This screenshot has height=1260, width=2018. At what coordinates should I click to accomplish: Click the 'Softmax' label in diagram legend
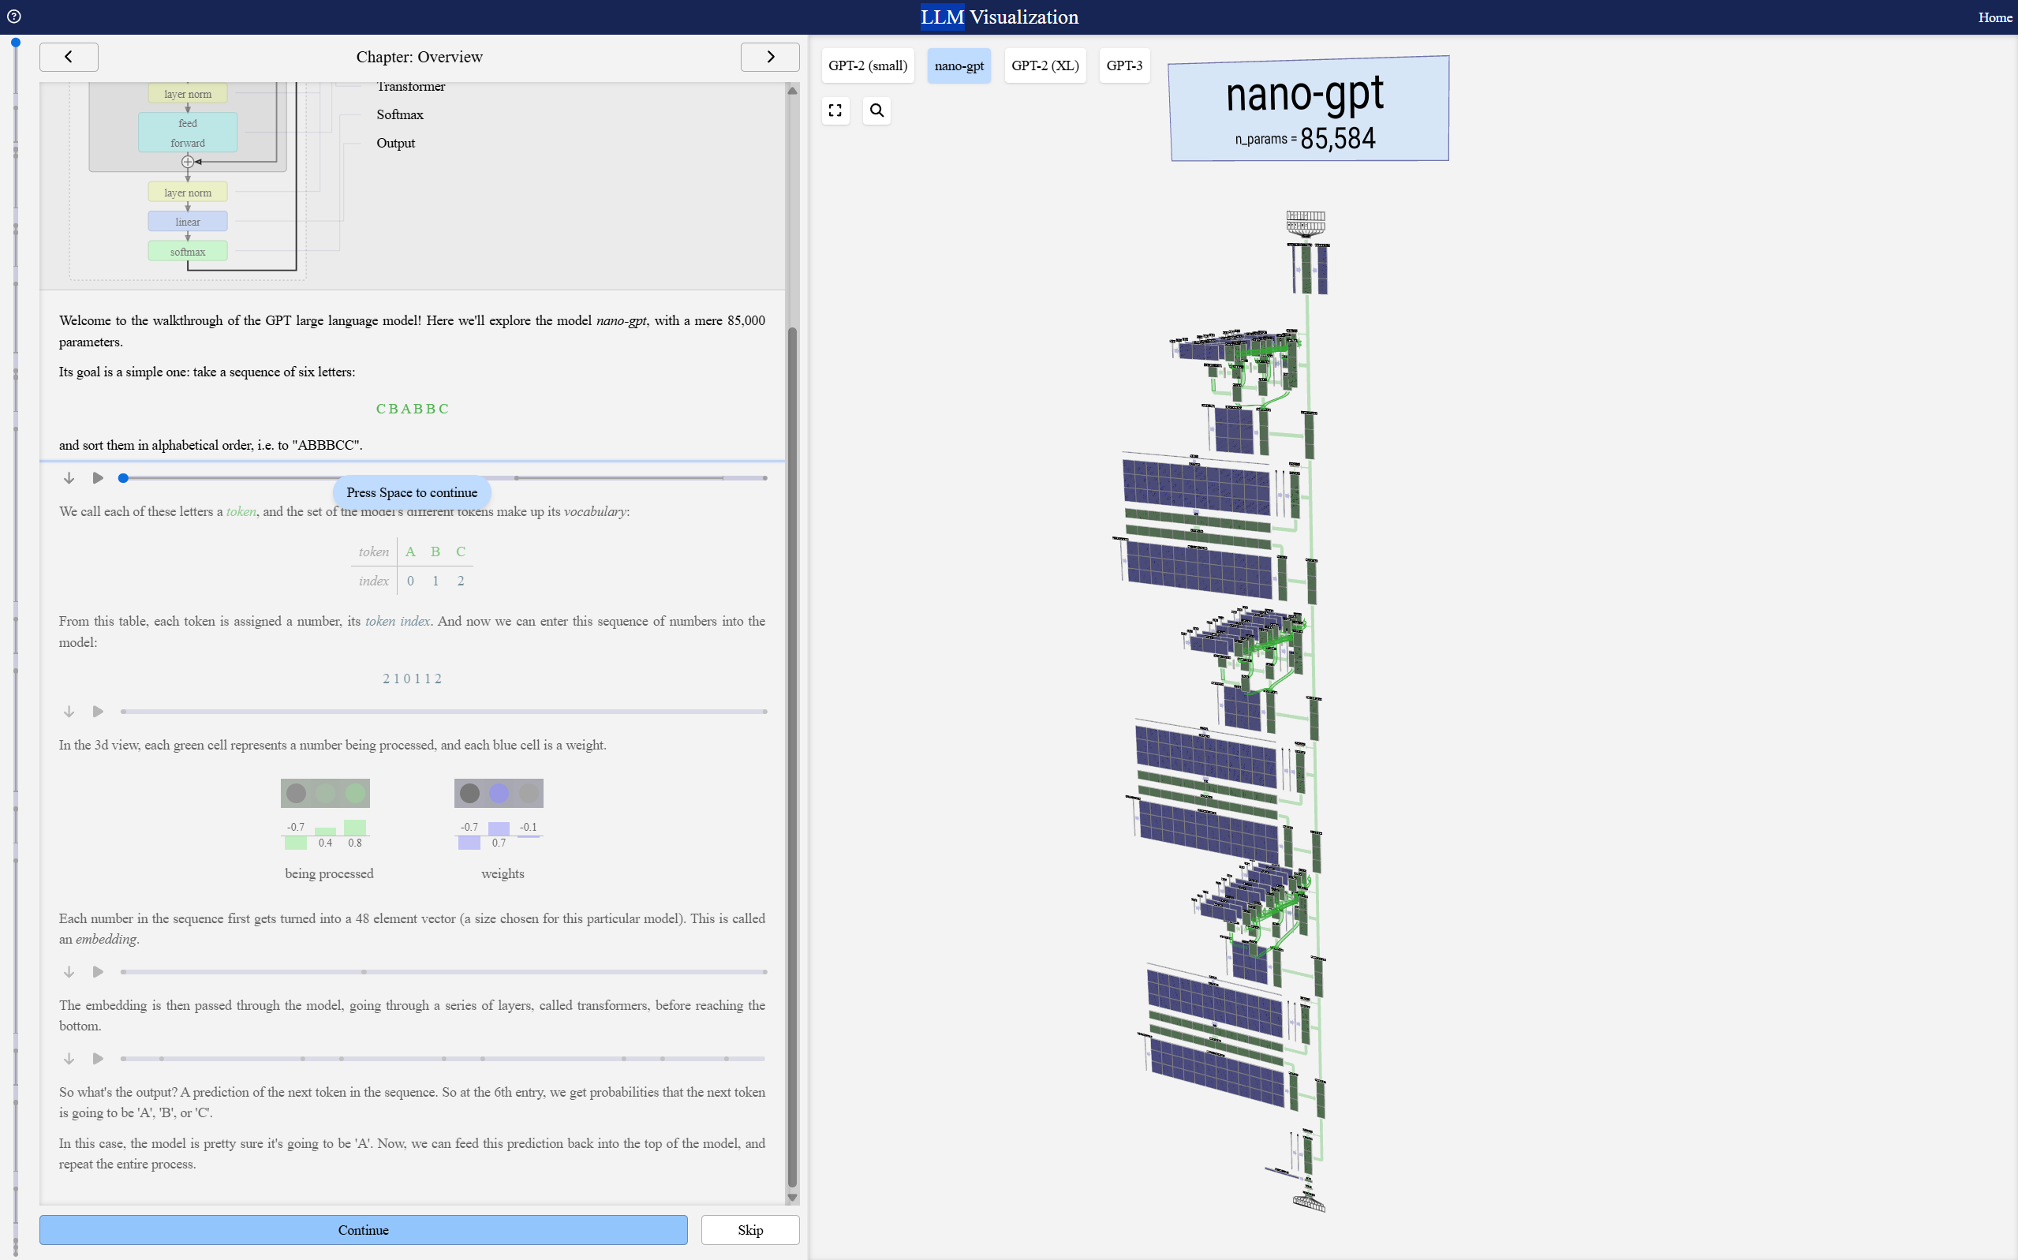pos(400,115)
